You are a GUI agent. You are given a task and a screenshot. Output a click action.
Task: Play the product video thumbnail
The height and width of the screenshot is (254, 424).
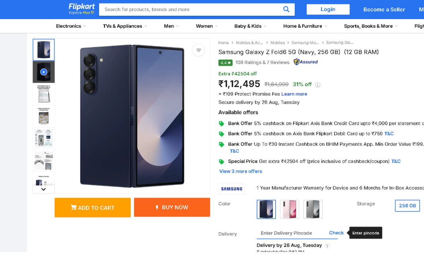coord(44,72)
